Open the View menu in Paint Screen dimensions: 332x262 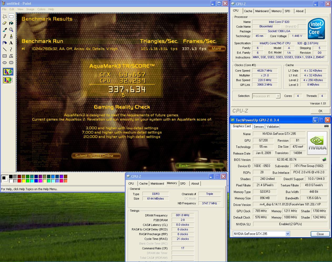pos(20,9)
